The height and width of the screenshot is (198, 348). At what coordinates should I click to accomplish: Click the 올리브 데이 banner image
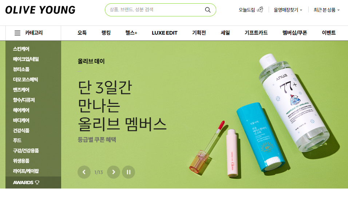coord(205,114)
